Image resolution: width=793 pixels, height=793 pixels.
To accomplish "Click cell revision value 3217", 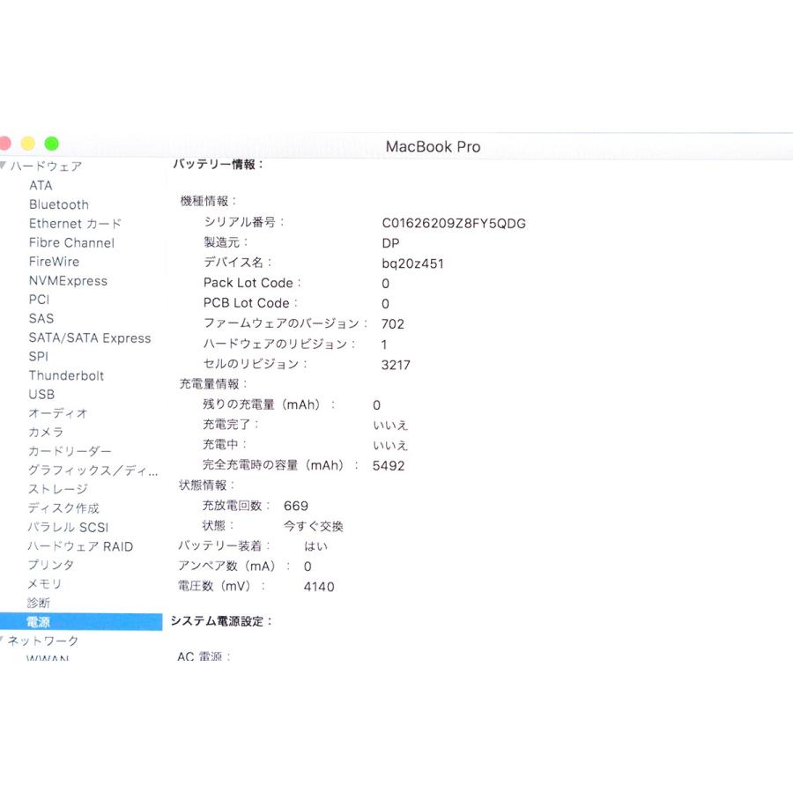I will tap(396, 365).
